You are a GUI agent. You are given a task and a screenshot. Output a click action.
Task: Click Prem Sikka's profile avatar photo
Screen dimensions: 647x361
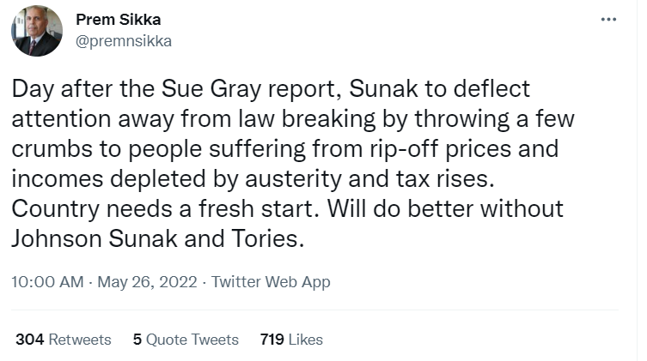(x=36, y=31)
